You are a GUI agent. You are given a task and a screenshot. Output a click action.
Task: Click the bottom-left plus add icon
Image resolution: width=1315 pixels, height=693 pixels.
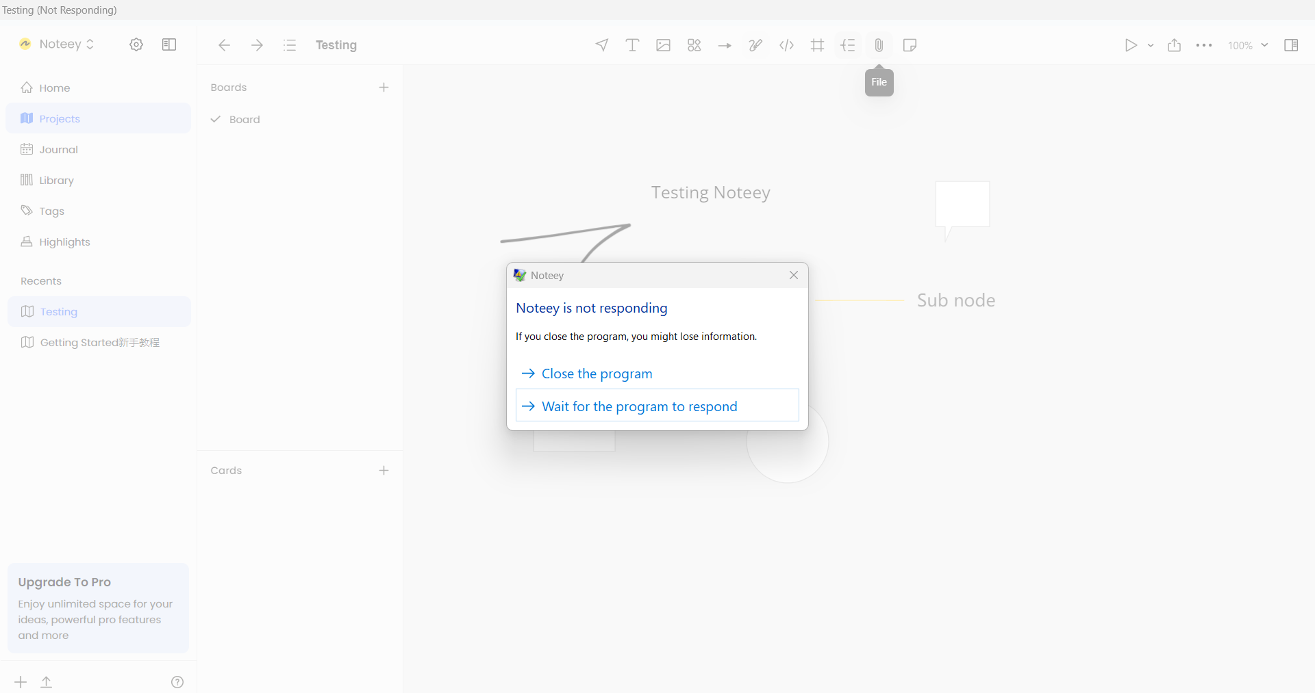pos(21,682)
